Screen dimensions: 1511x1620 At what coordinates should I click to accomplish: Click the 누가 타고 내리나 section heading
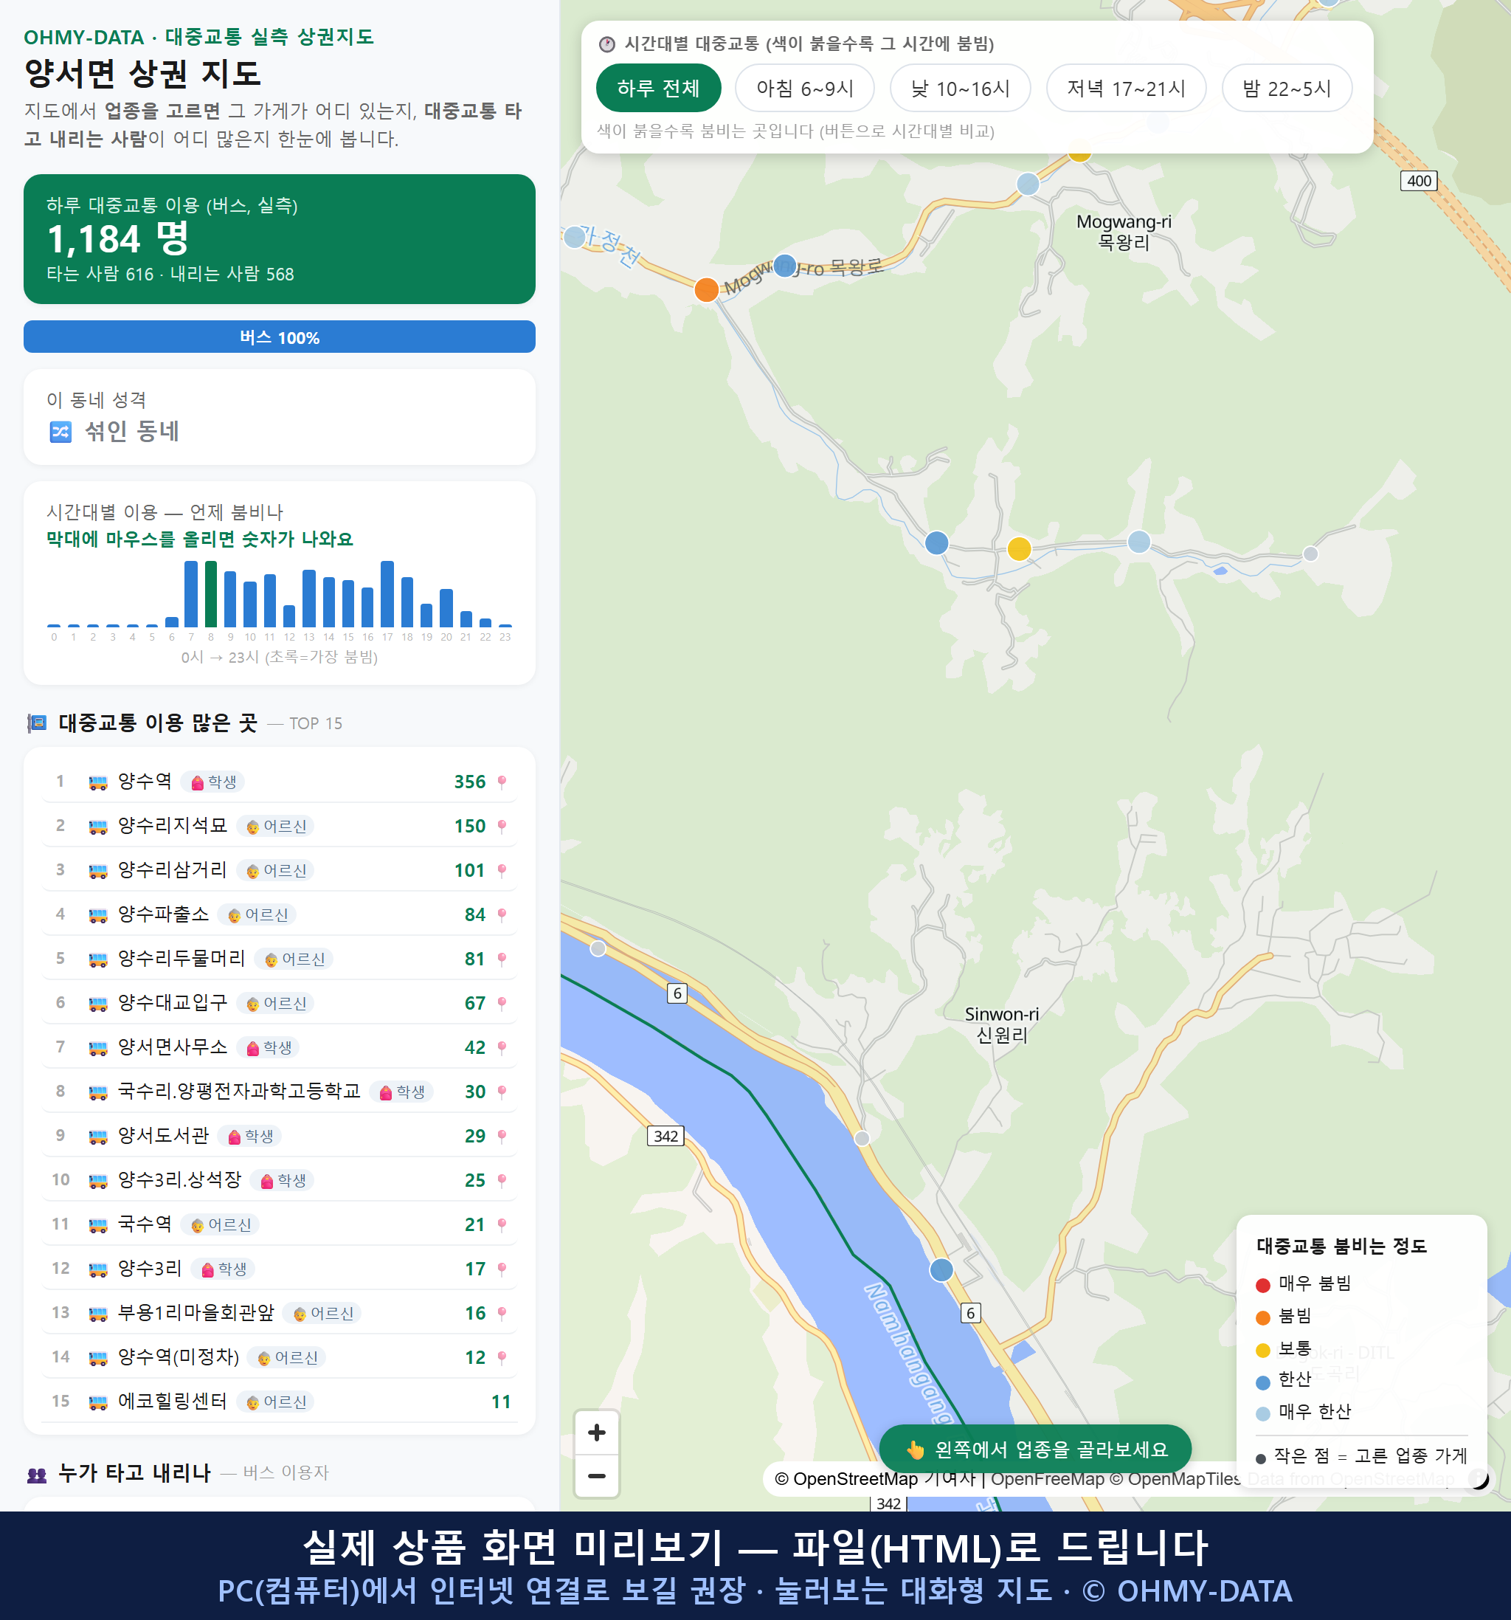(134, 1472)
